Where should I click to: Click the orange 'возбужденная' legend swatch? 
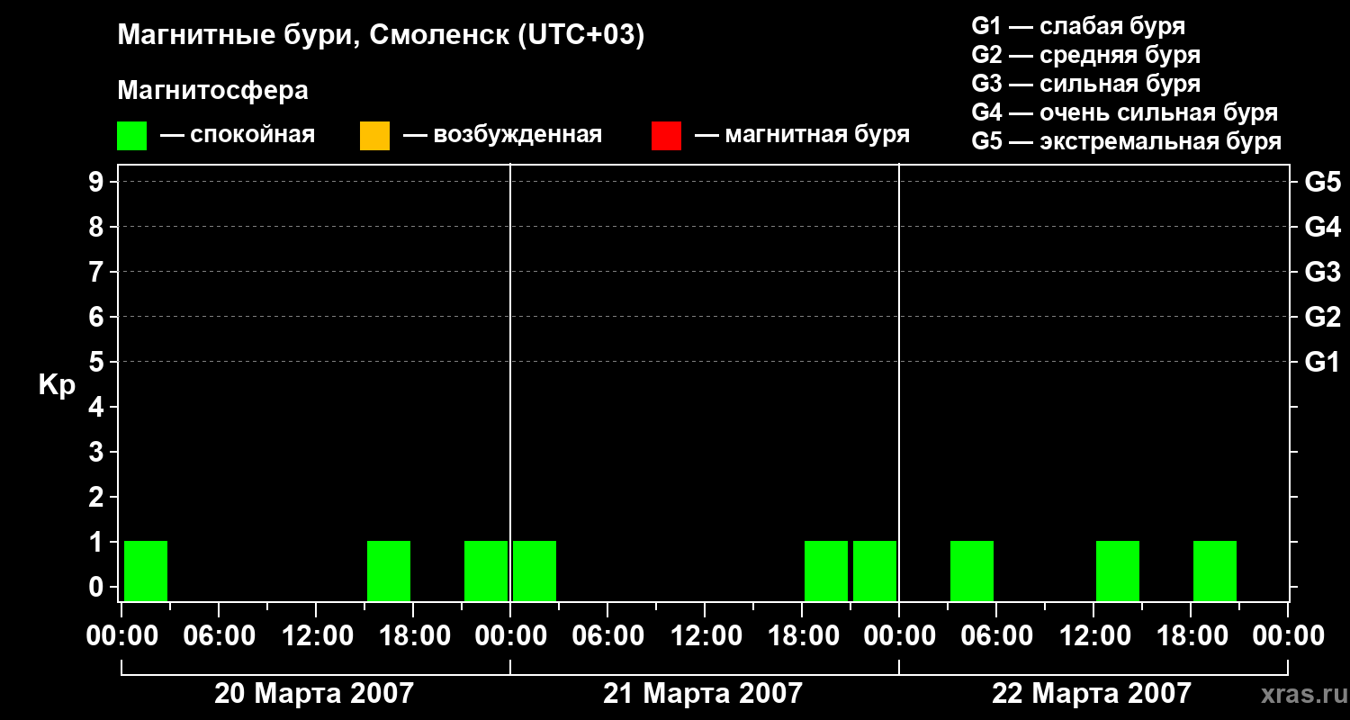pyautogui.click(x=374, y=136)
